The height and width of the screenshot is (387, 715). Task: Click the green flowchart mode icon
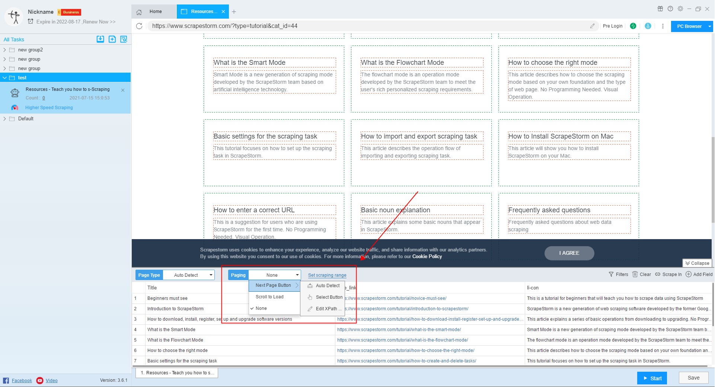(633, 26)
